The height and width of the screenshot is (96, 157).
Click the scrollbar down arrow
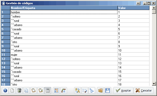coord(154,84)
